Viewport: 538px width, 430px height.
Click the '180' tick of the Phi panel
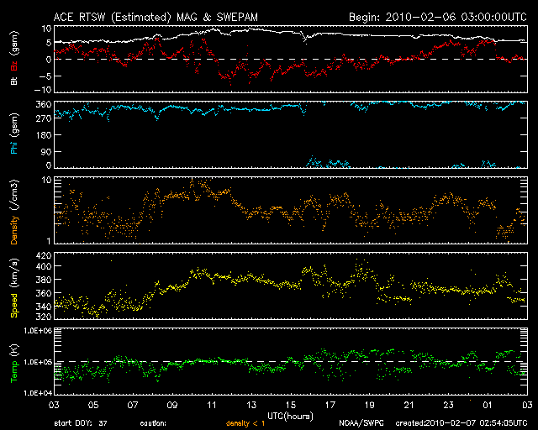click(x=44, y=135)
